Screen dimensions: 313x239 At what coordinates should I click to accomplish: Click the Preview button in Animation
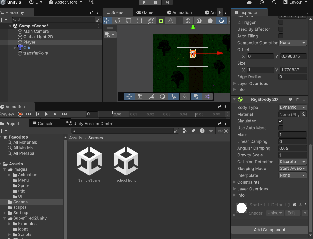pyautogui.click(x=7, y=114)
